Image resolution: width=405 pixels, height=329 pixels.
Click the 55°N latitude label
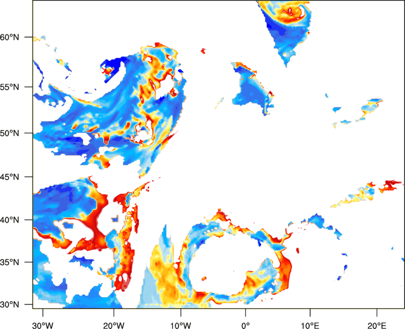[10, 87]
